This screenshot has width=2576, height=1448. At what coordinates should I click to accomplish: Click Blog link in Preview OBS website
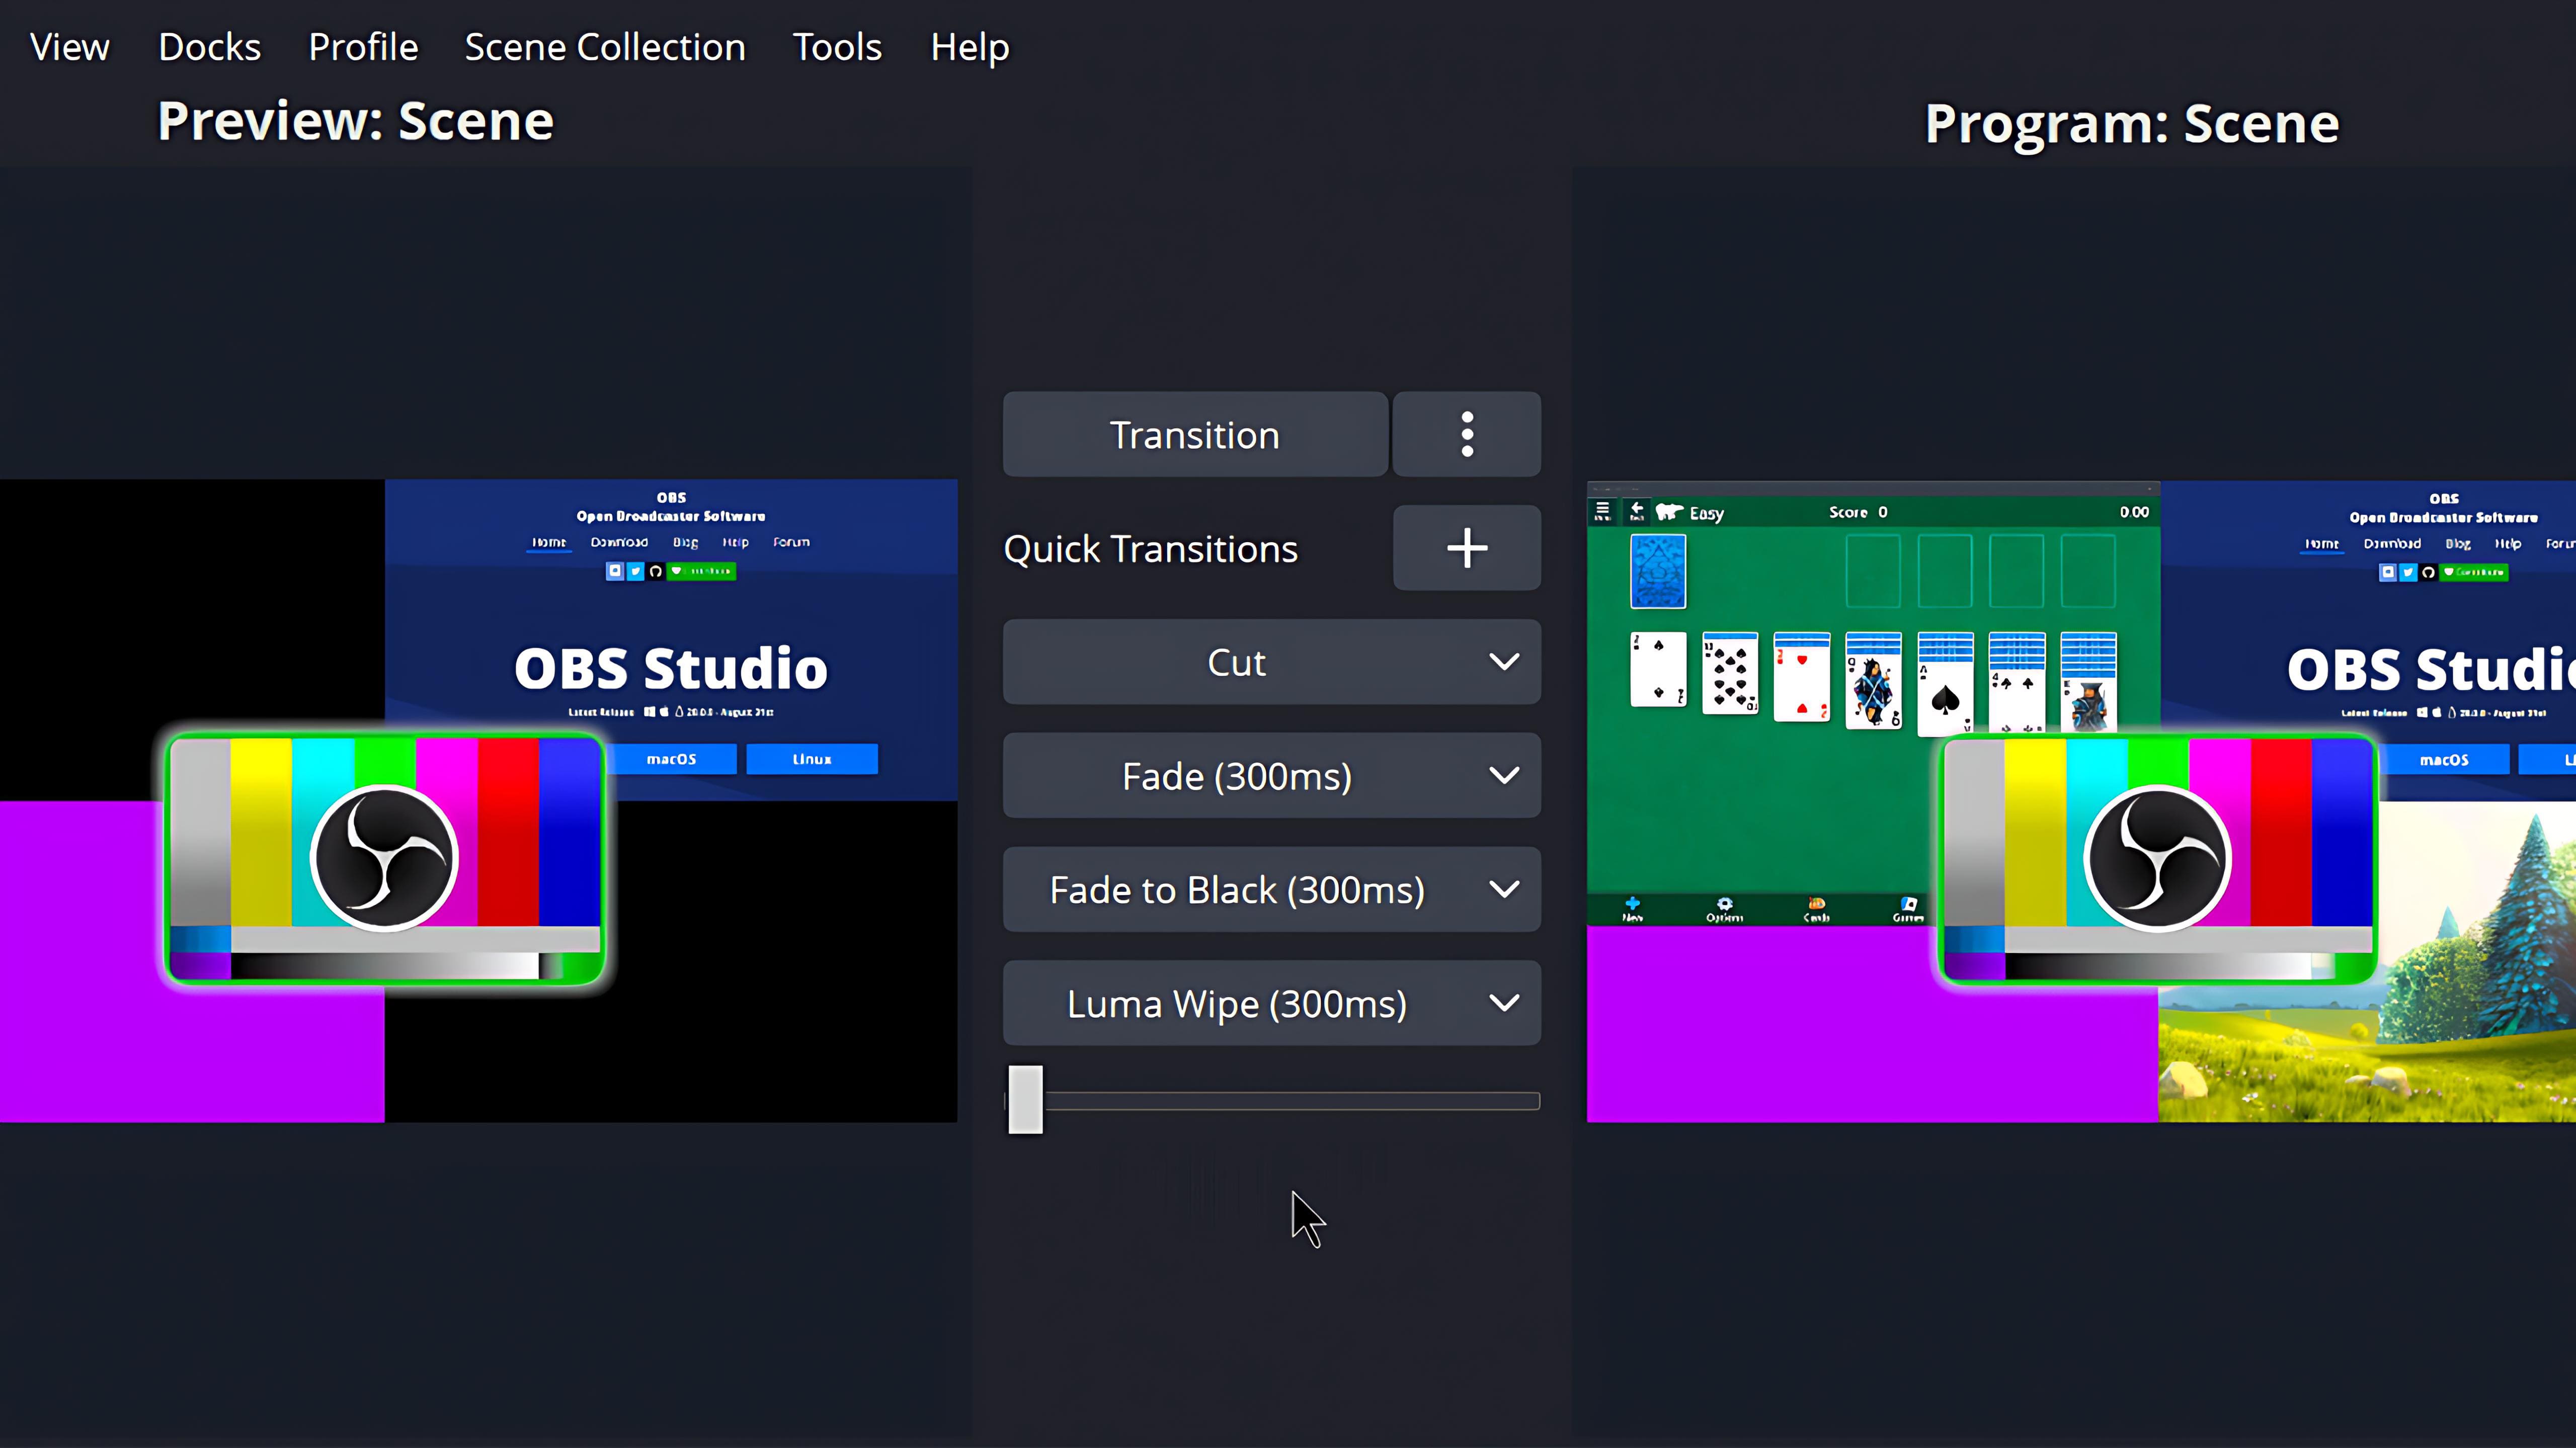[685, 542]
